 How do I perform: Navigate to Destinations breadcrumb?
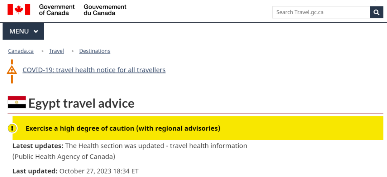[x=95, y=51]
